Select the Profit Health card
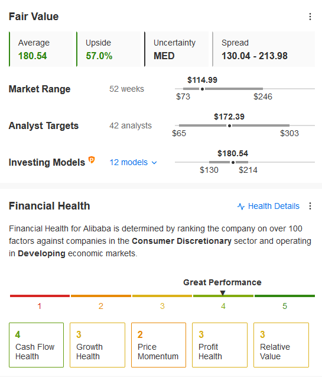 pos(220,345)
